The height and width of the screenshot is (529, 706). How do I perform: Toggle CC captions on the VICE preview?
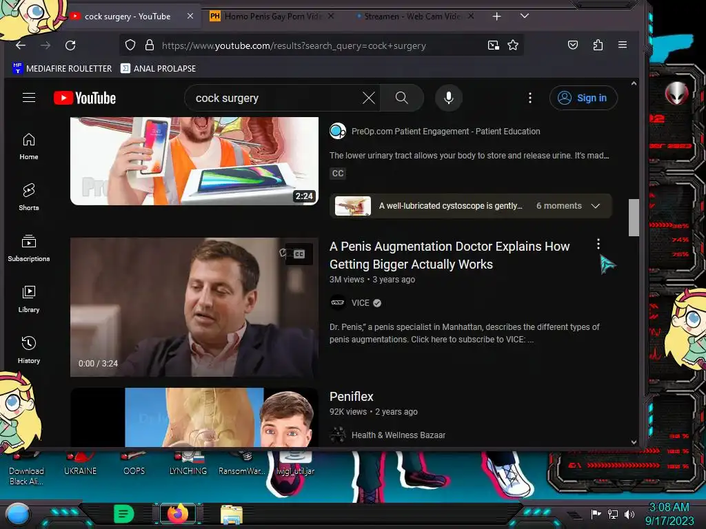[299, 254]
